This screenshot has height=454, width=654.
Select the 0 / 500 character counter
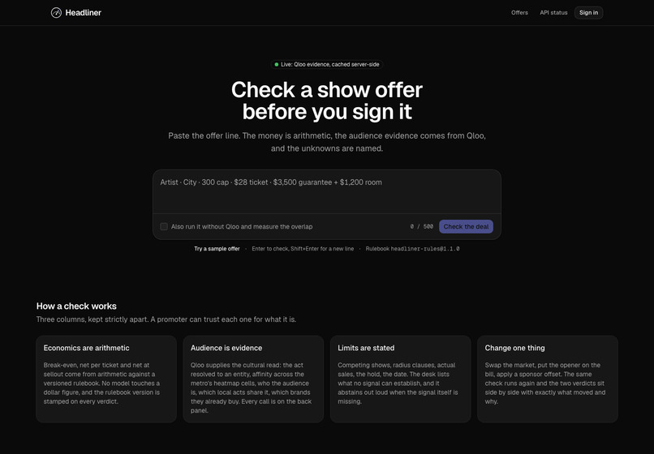pyautogui.click(x=421, y=226)
